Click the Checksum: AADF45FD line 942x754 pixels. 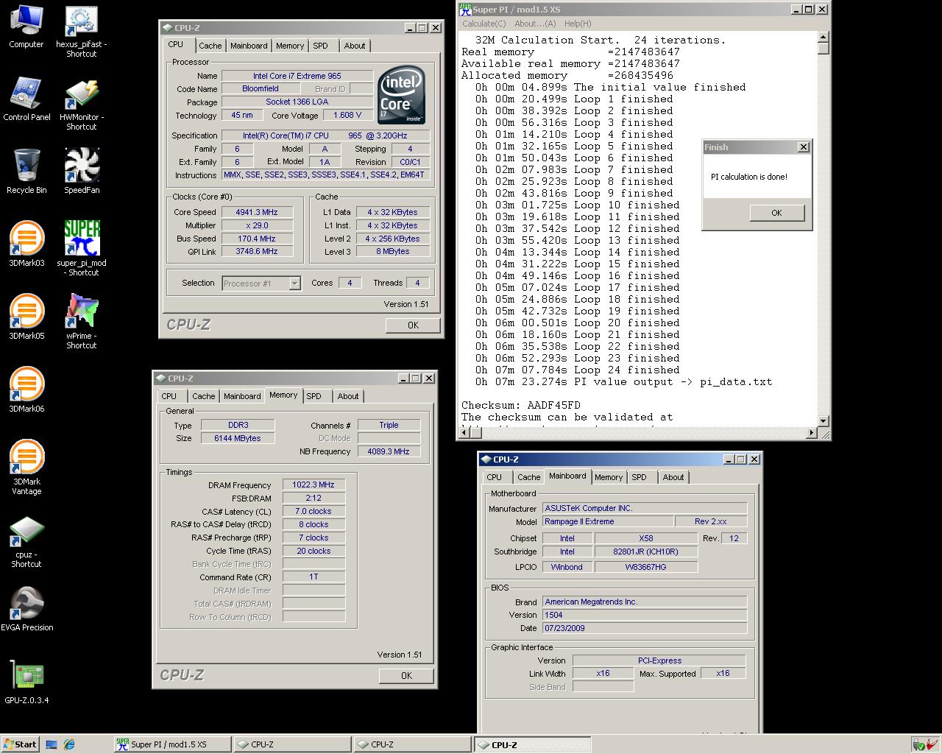click(521, 405)
